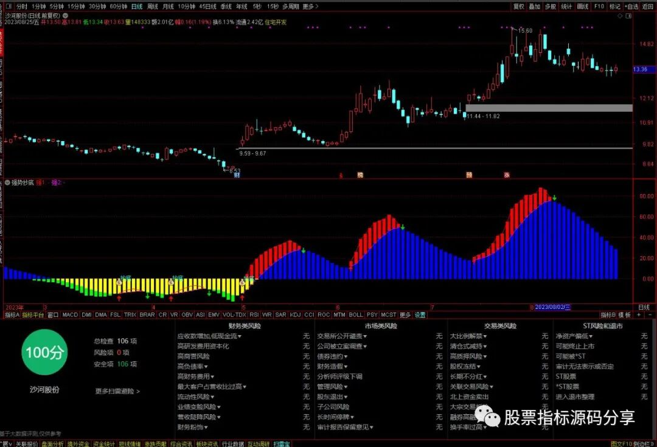
Task: Open the 行业数据 bottom tab
Action: coord(233,443)
